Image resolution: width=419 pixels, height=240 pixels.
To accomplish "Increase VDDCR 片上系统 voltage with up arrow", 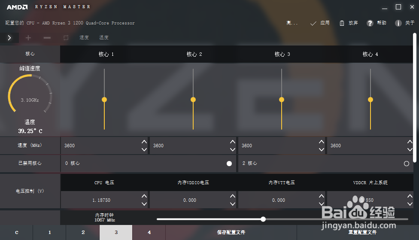I will point(410,196).
